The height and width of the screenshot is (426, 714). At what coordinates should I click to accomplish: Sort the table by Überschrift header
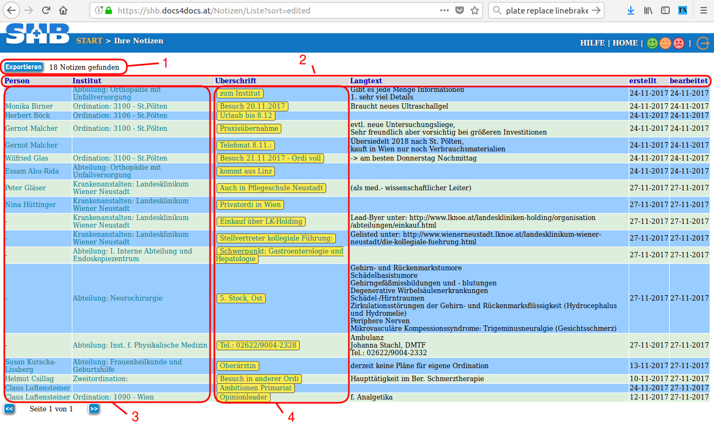(235, 81)
